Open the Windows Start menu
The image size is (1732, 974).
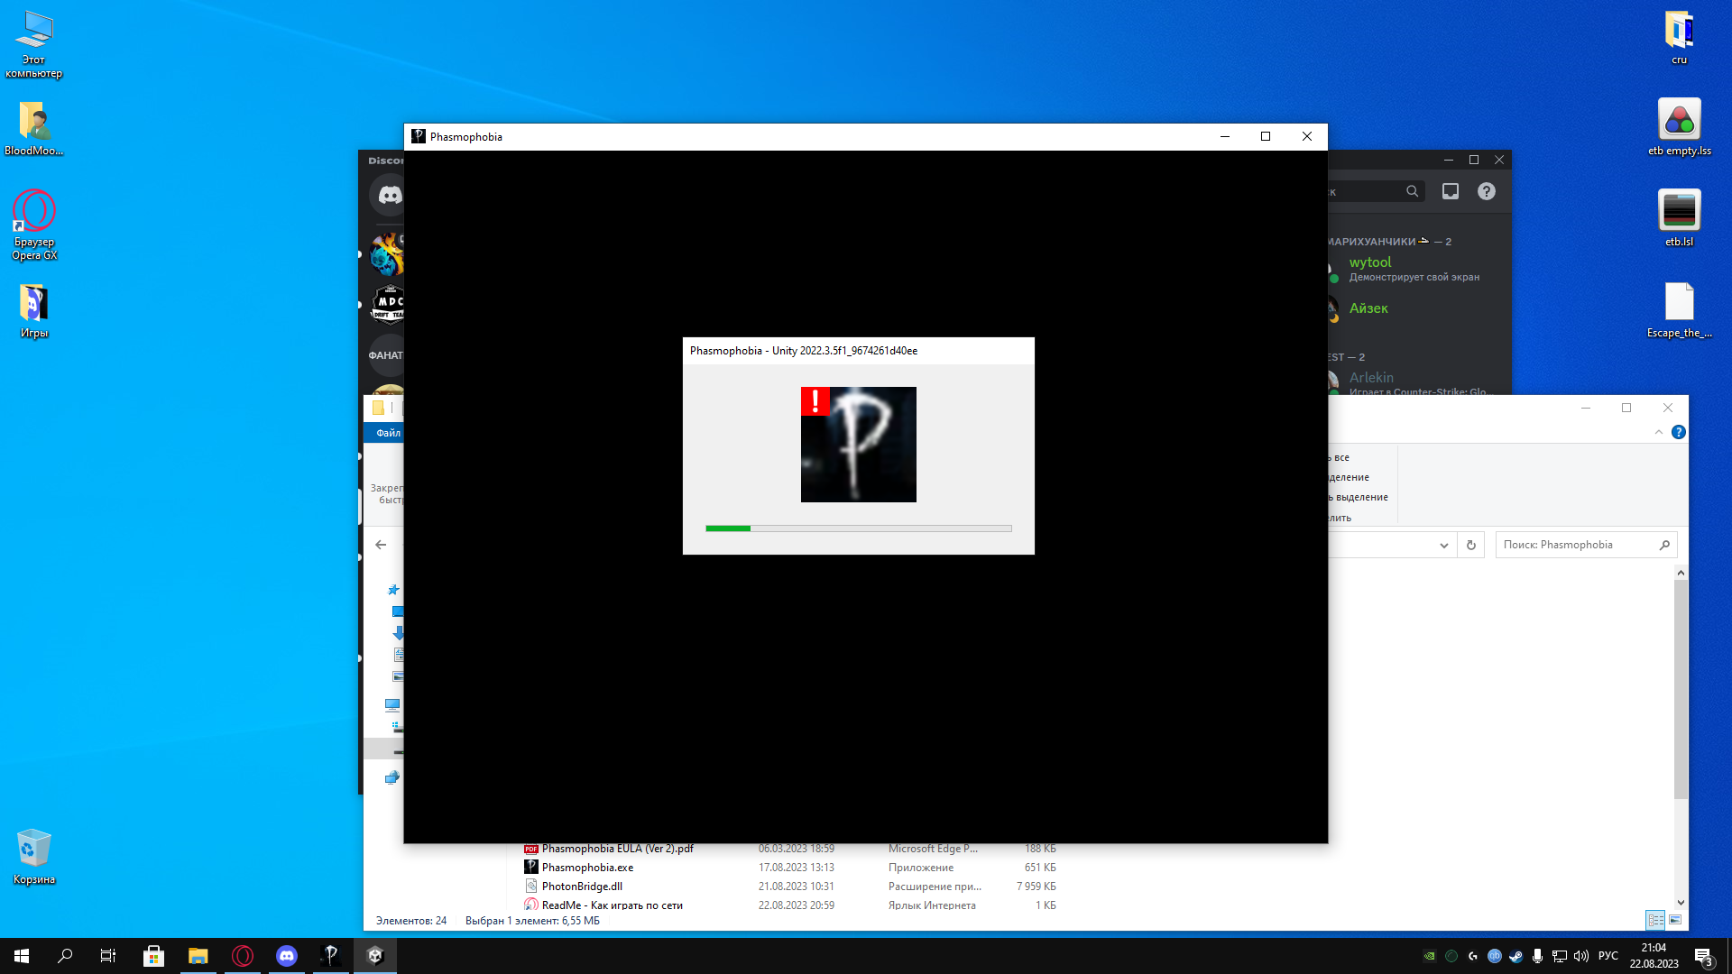point(22,956)
